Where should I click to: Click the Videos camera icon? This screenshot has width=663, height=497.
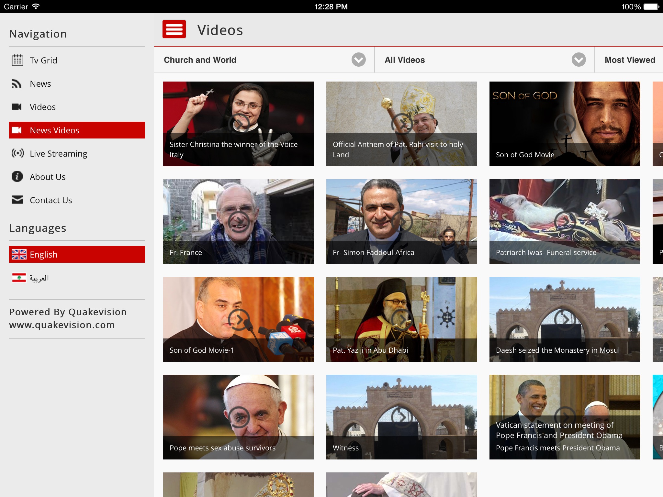click(x=17, y=107)
